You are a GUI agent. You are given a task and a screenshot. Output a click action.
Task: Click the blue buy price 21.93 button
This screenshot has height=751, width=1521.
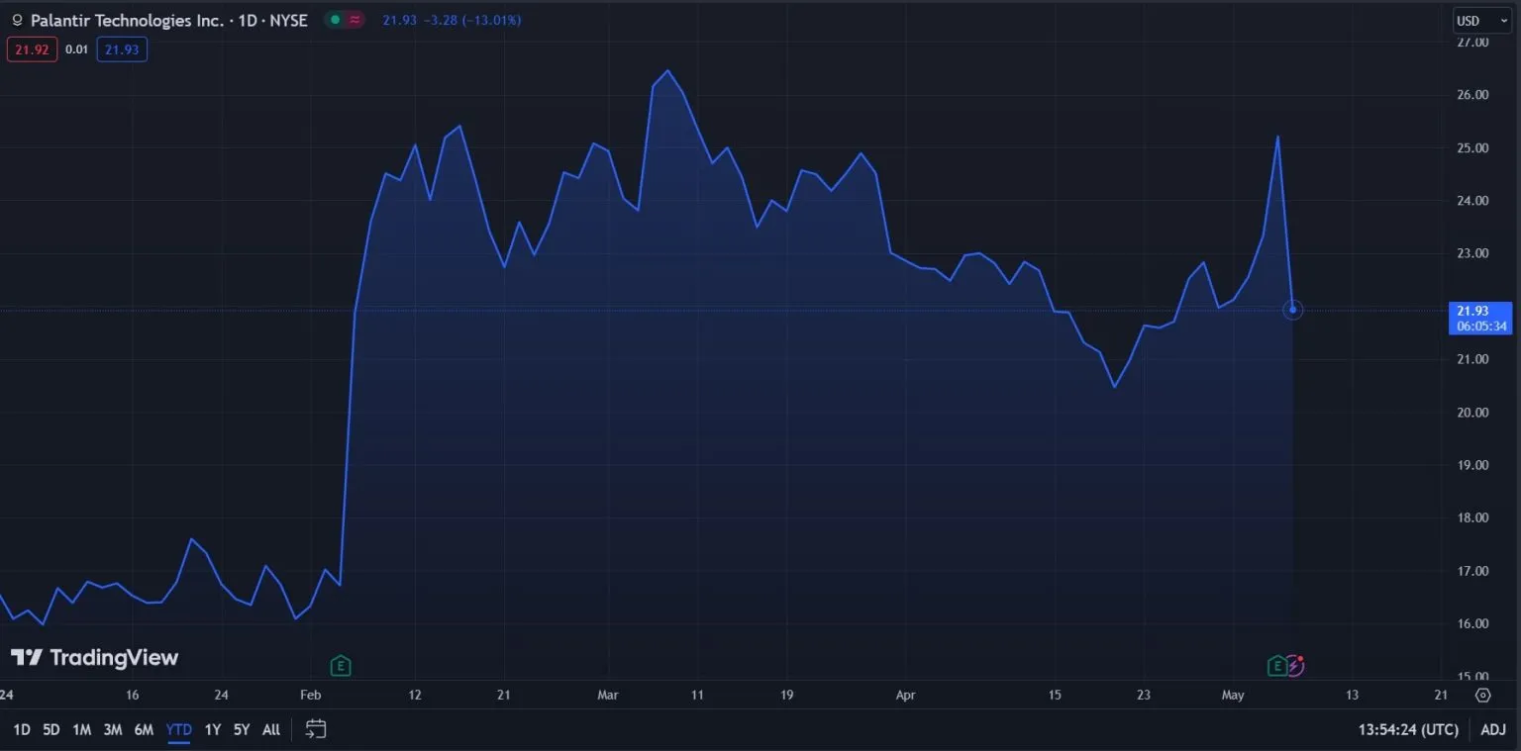122,49
